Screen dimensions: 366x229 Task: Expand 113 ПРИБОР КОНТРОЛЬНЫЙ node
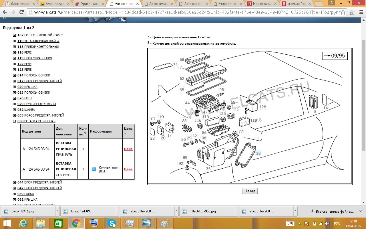[15, 47]
